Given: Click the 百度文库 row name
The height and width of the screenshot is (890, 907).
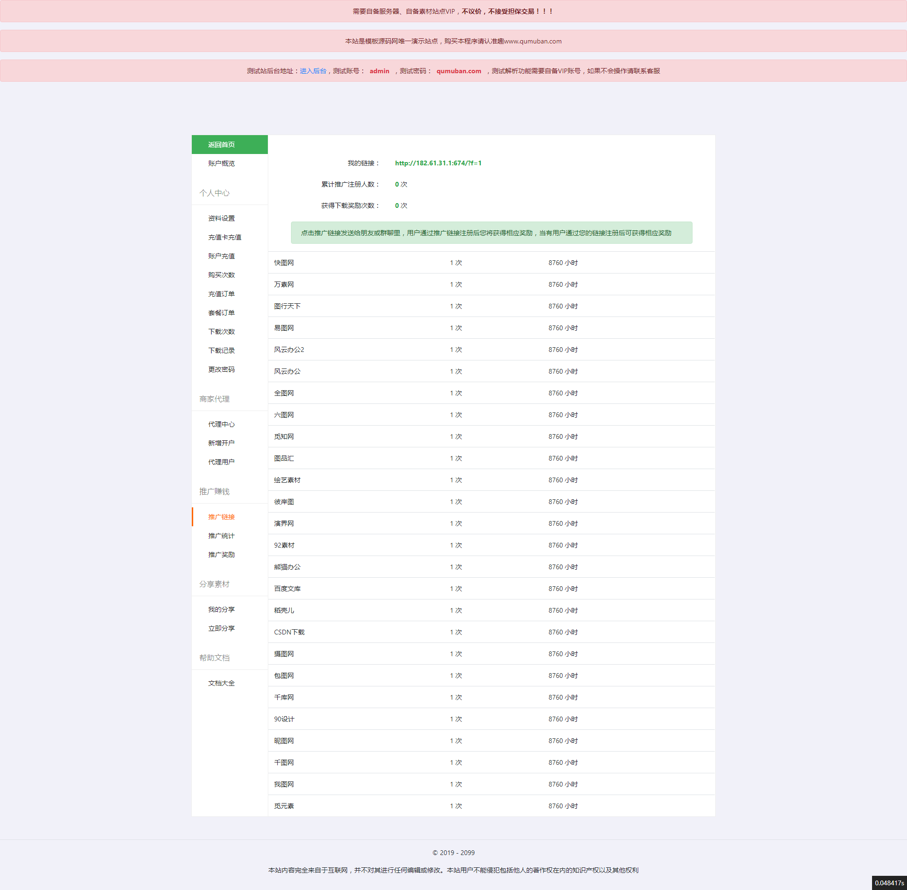Looking at the screenshot, I should (287, 589).
